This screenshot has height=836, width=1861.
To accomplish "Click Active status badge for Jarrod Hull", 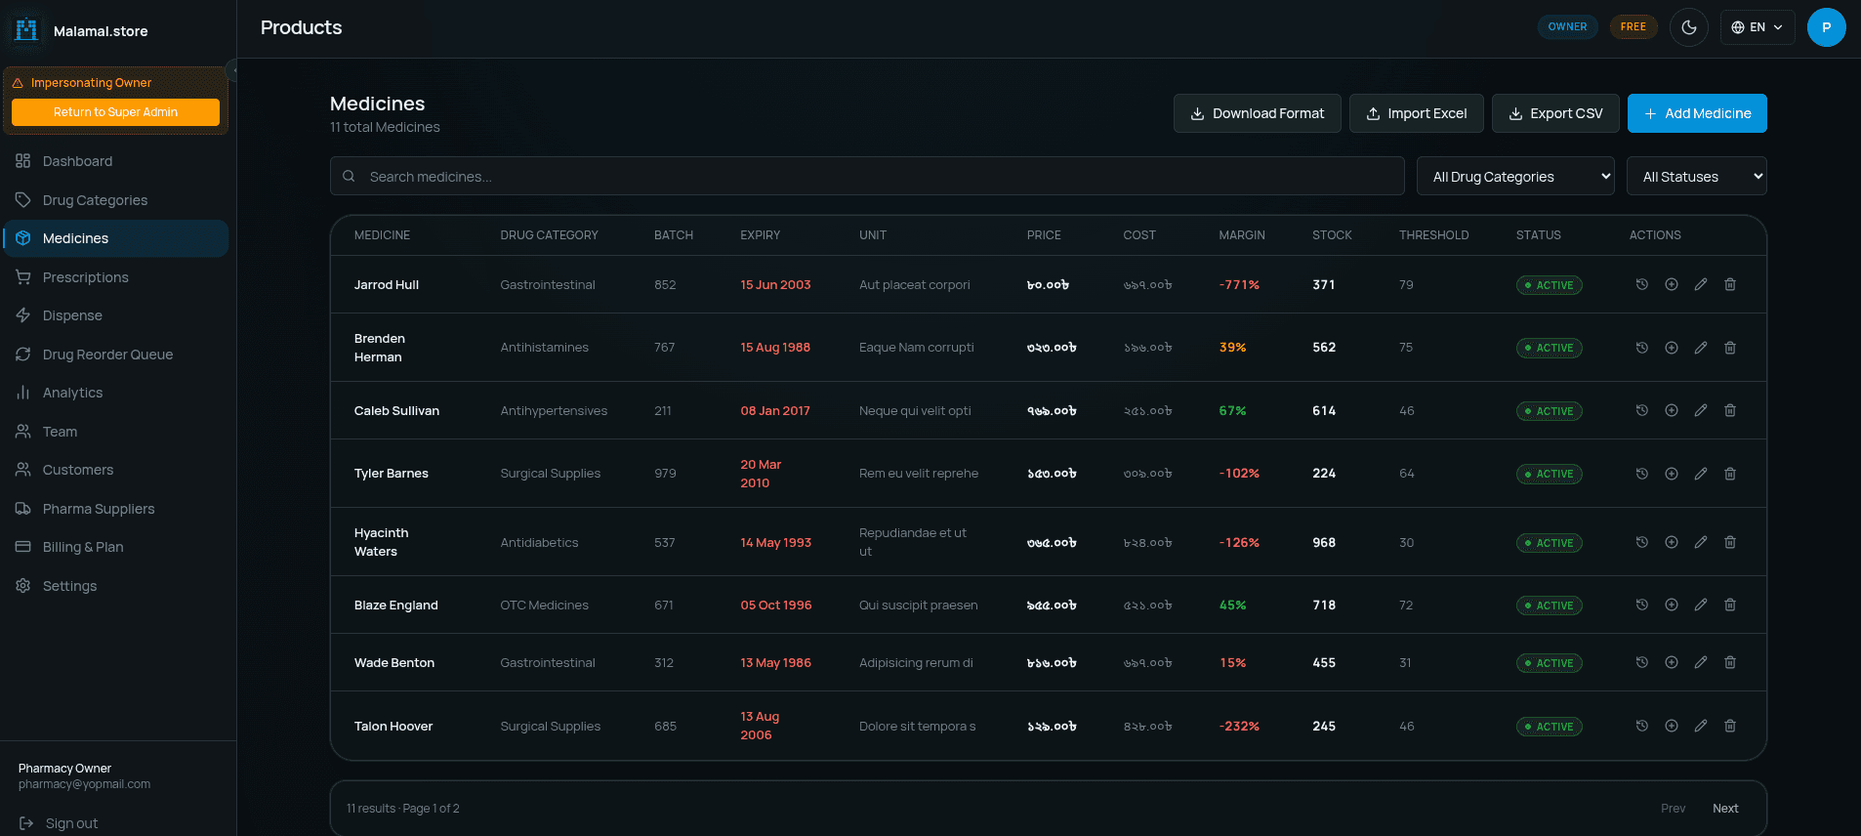I will (x=1549, y=285).
